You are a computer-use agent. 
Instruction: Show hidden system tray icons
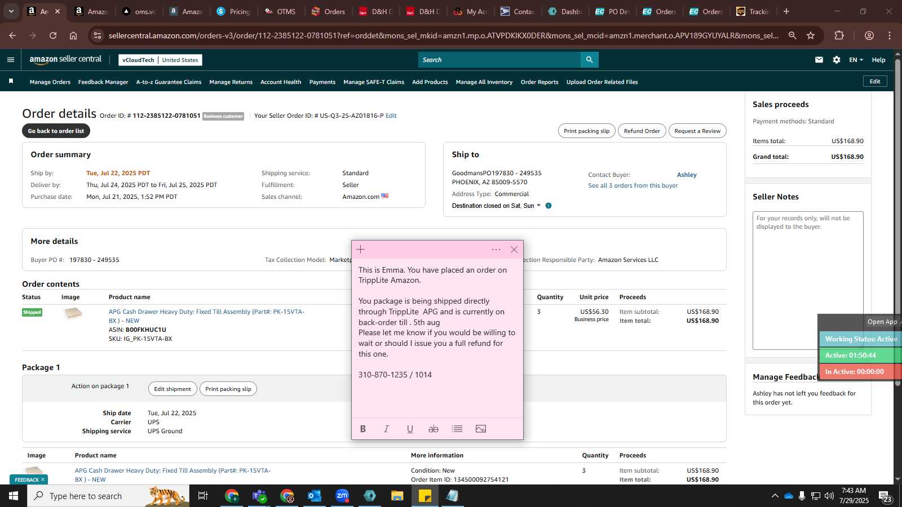[775, 496]
